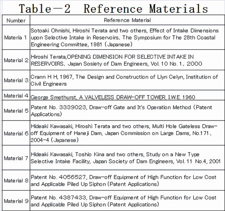Select the George Smethurst reference cell
225x211 pixels.
[127, 95]
